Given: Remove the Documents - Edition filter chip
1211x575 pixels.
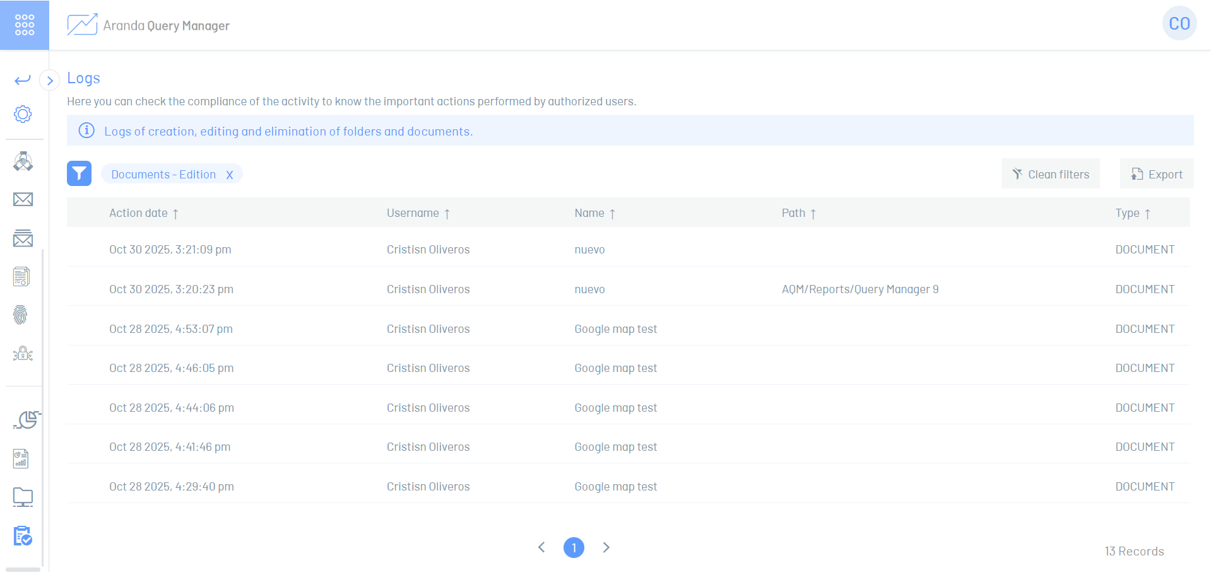Looking at the screenshot, I should tap(230, 175).
